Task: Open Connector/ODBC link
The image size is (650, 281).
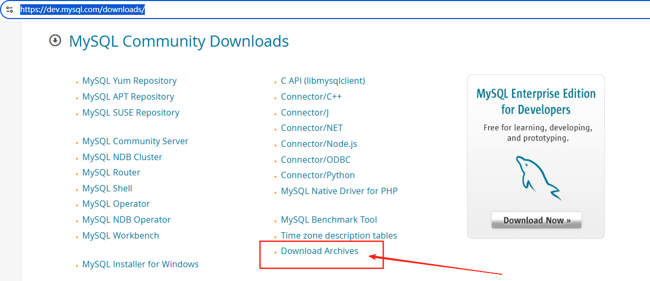Action: [x=316, y=160]
